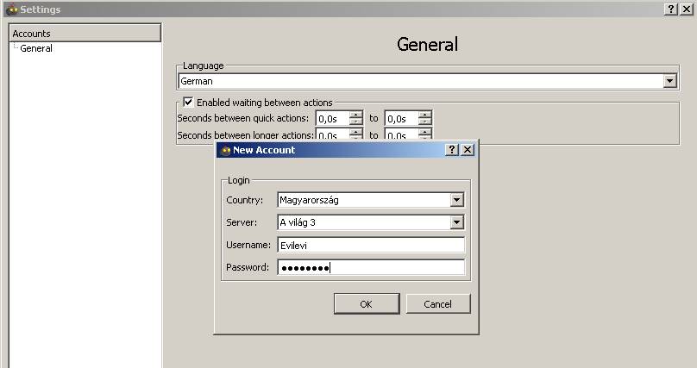This screenshot has width=697, height=368.
Task: Click the Settings window help question mark
Action: 671,9
